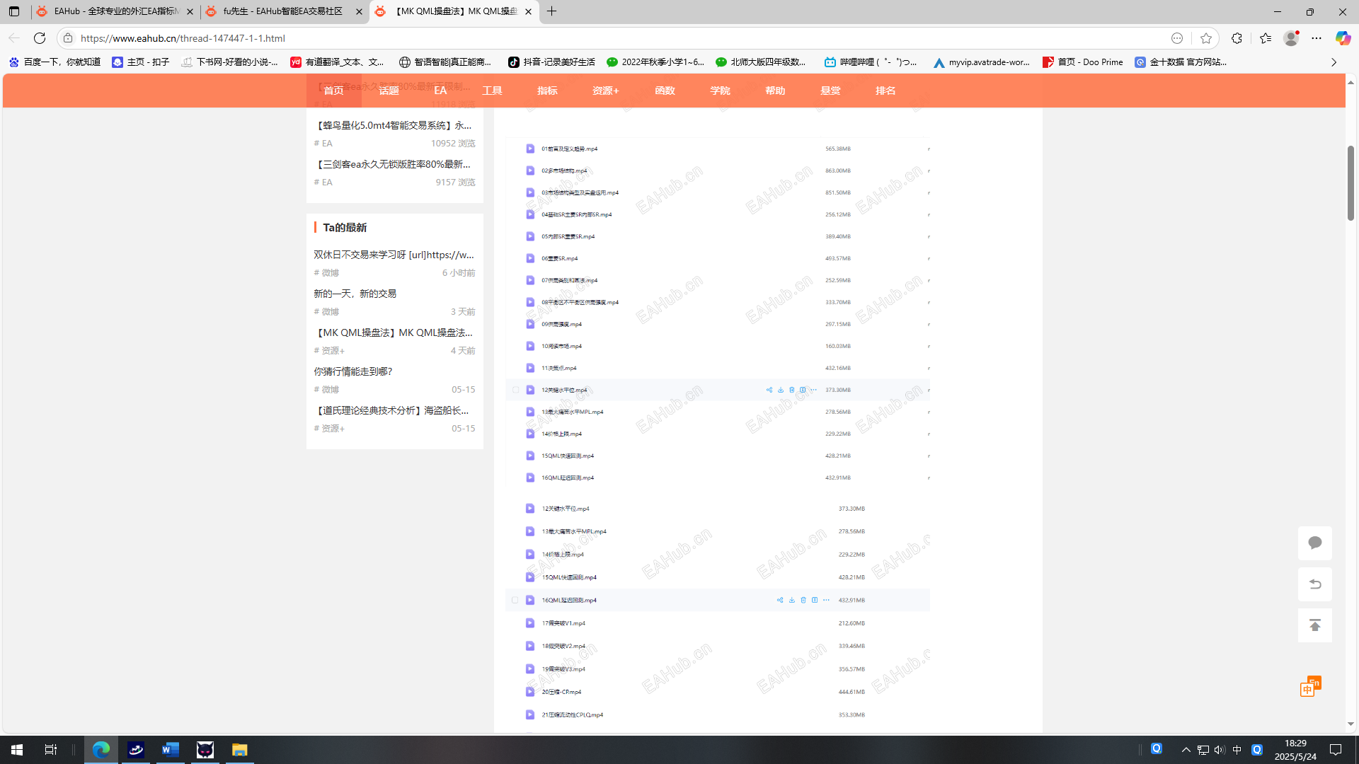Open the notification center icon

coord(1336,750)
